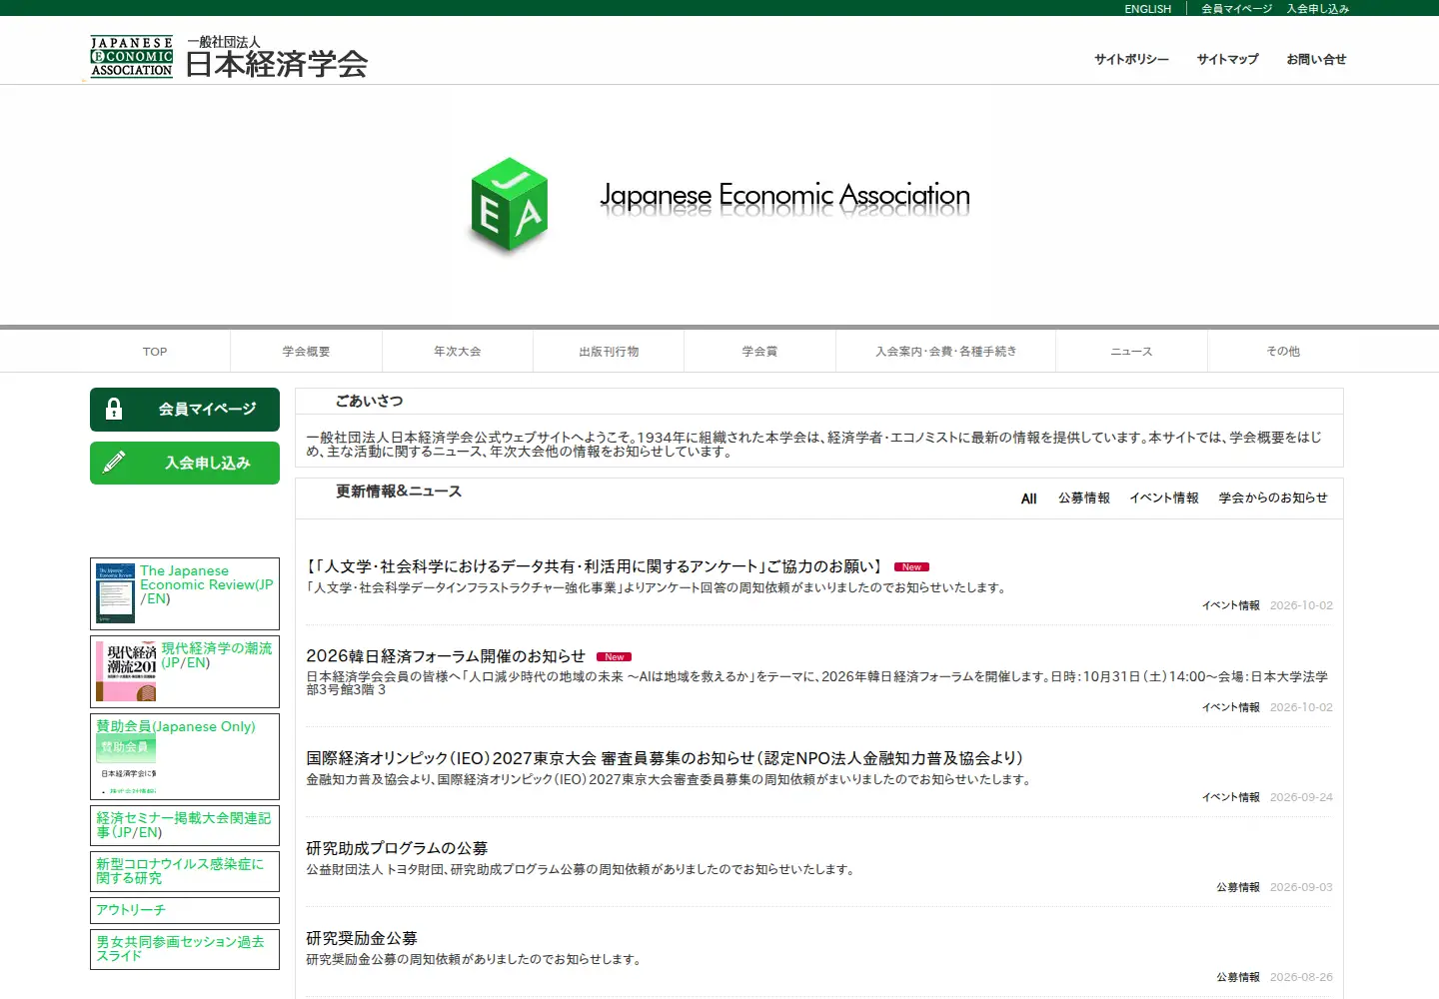Image resolution: width=1439 pixels, height=999 pixels.
Task: Open the 賛助会員 preview thumbnail
Action: (x=126, y=766)
